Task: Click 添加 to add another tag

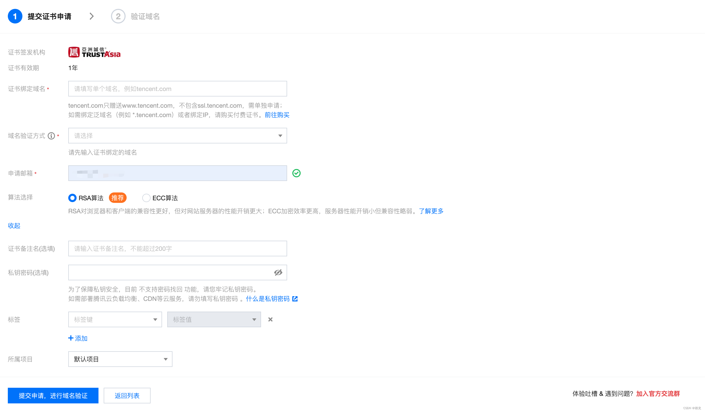Action: pyautogui.click(x=78, y=338)
